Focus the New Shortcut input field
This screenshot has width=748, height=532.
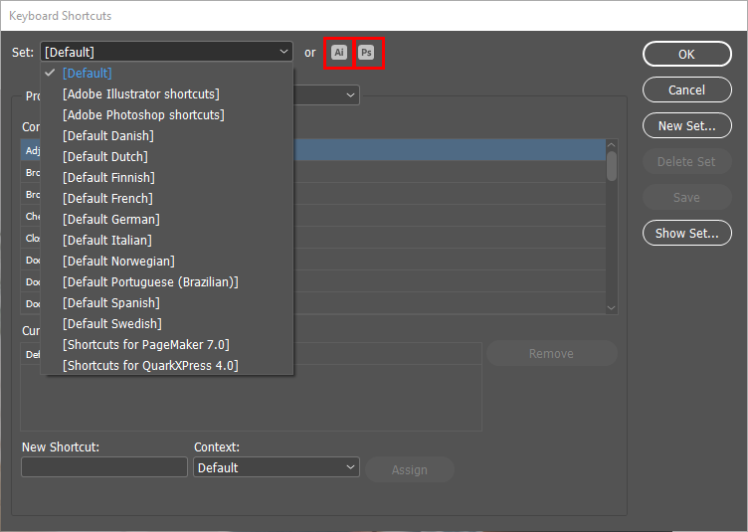click(x=104, y=467)
